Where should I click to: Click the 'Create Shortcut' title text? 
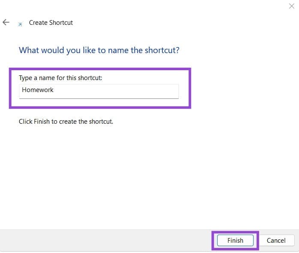coord(51,23)
